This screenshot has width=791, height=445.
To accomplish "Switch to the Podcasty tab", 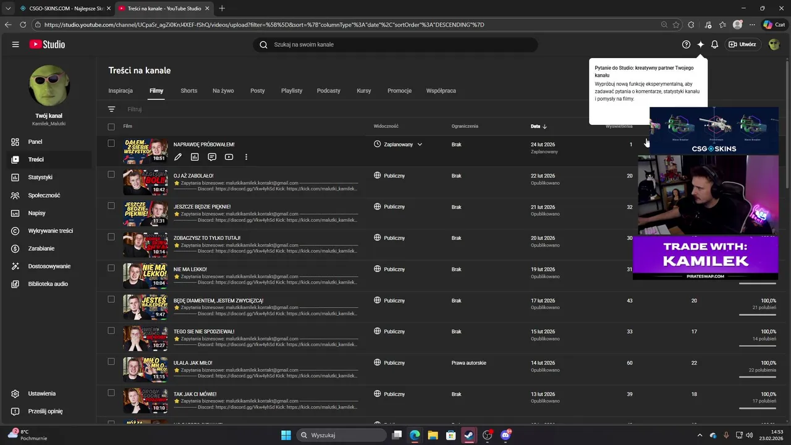I will tap(329, 91).
